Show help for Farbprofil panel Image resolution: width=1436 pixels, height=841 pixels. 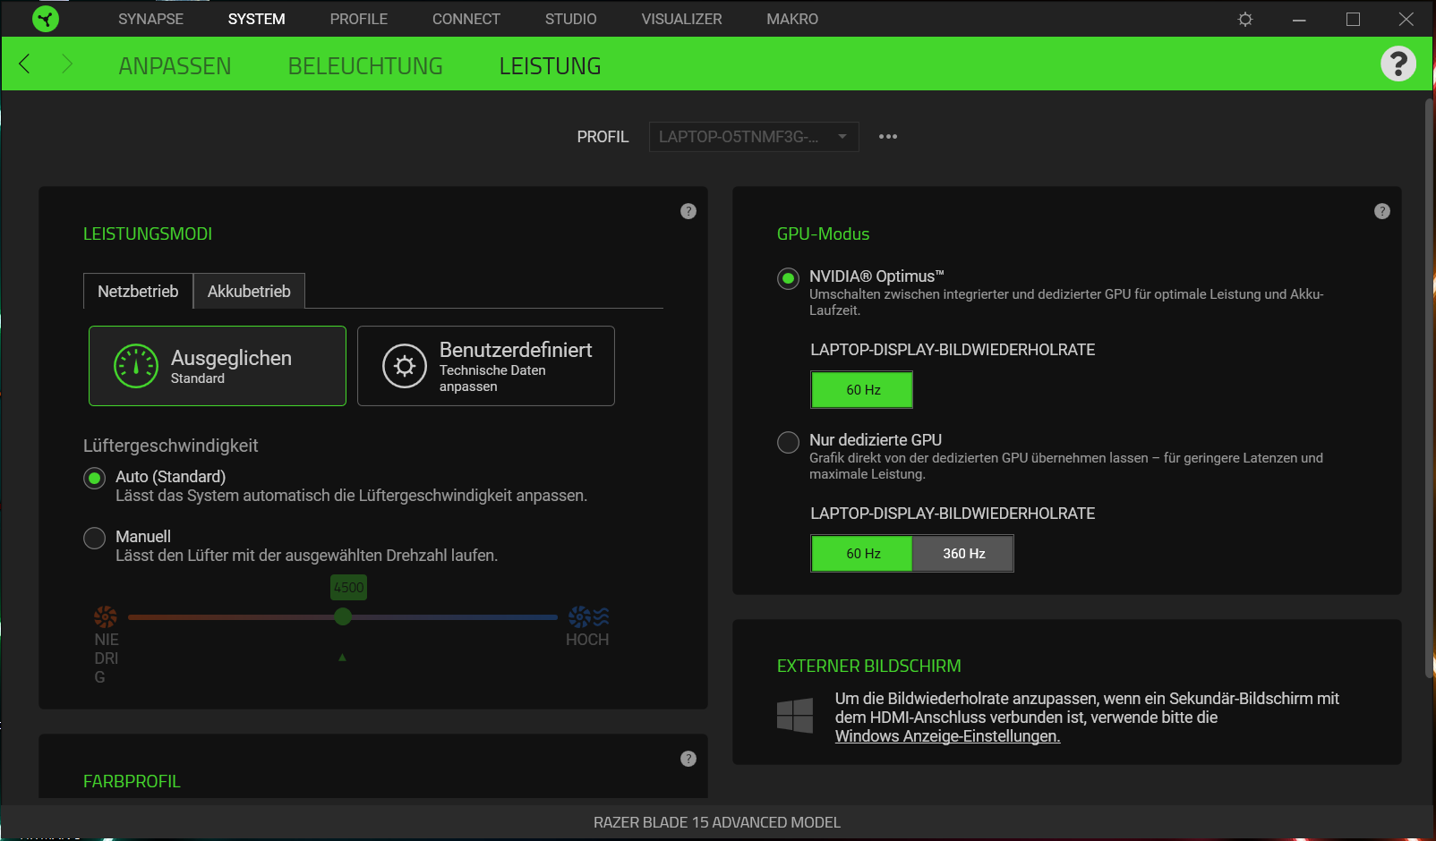coord(688,759)
